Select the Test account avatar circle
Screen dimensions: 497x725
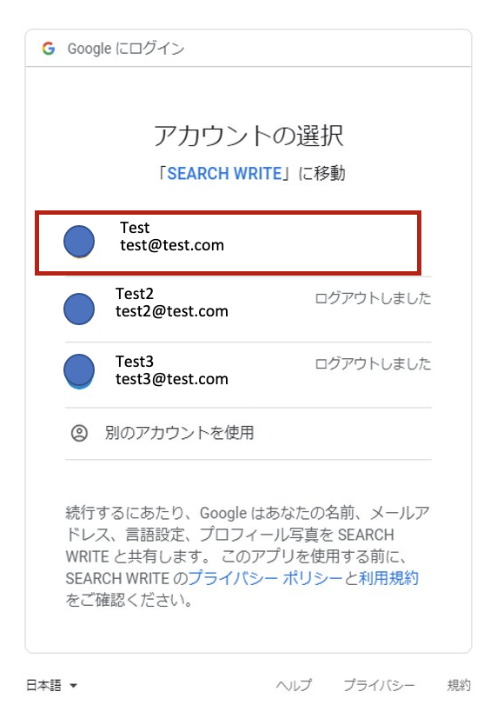(79, 242)
